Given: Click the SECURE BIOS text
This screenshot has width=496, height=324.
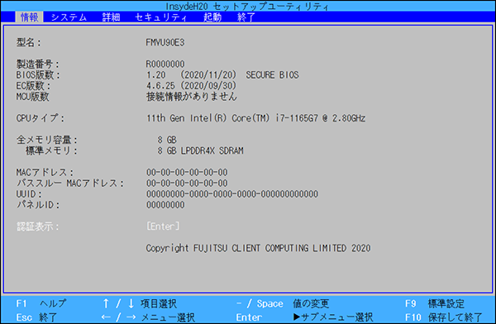Looking at the screenshot, I should click(x=272, y=75).
